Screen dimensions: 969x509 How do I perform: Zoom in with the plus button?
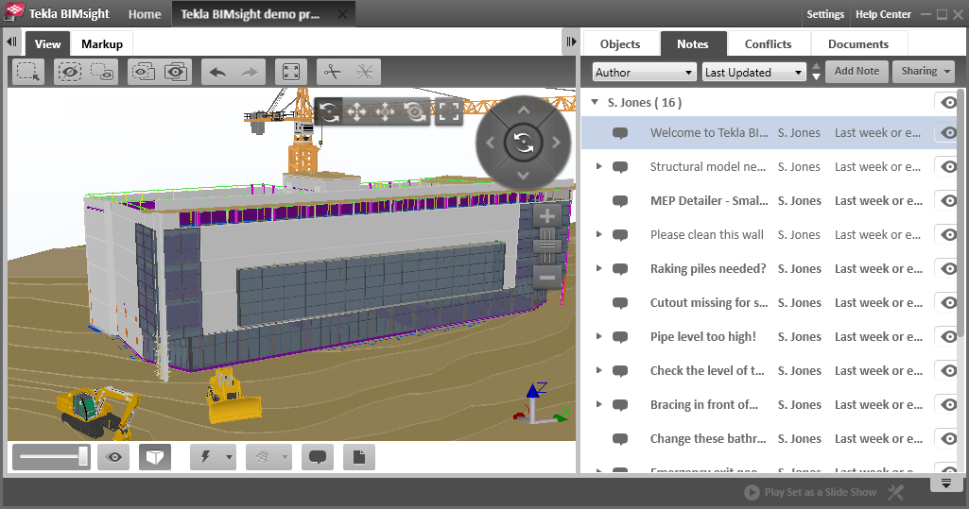point(547,216)
